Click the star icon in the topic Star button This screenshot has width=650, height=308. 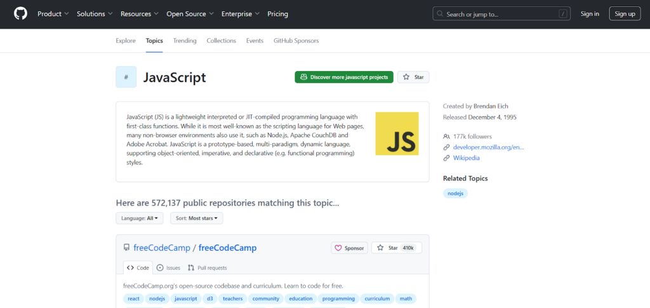pyautogui.click(x=406, y=77)
